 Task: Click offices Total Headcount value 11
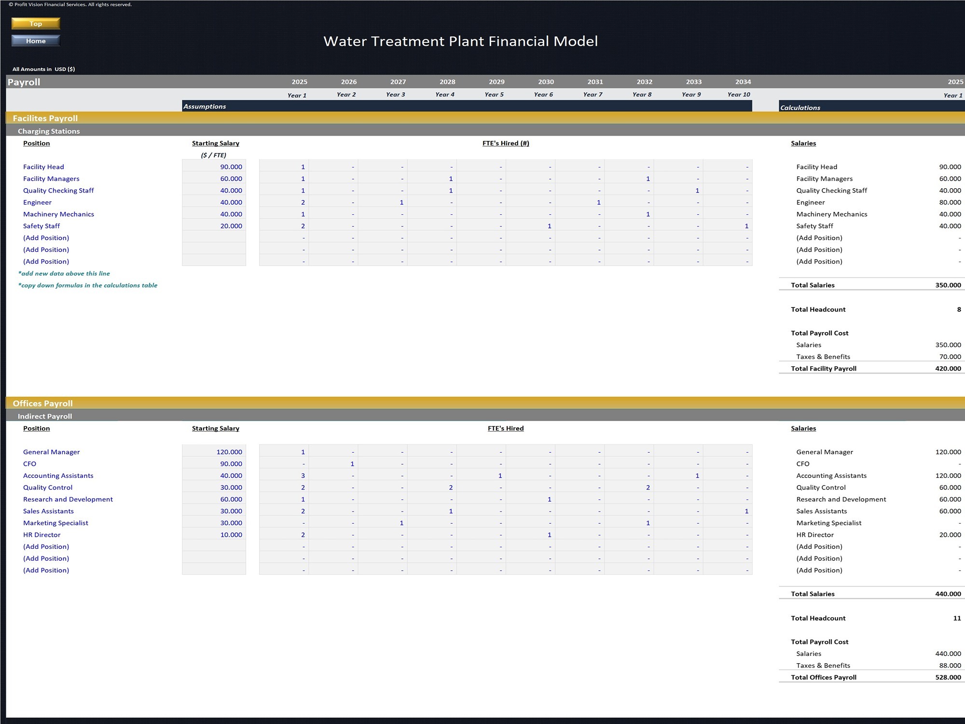(x=957, y=618)
